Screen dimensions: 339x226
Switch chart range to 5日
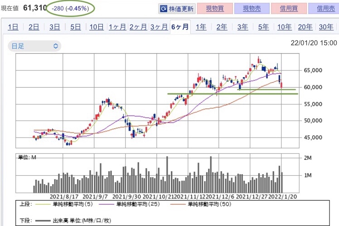75,27
